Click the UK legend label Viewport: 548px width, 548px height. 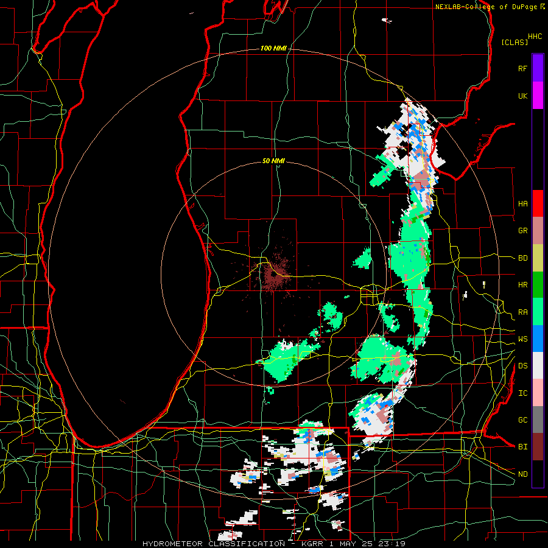(522, 96)
